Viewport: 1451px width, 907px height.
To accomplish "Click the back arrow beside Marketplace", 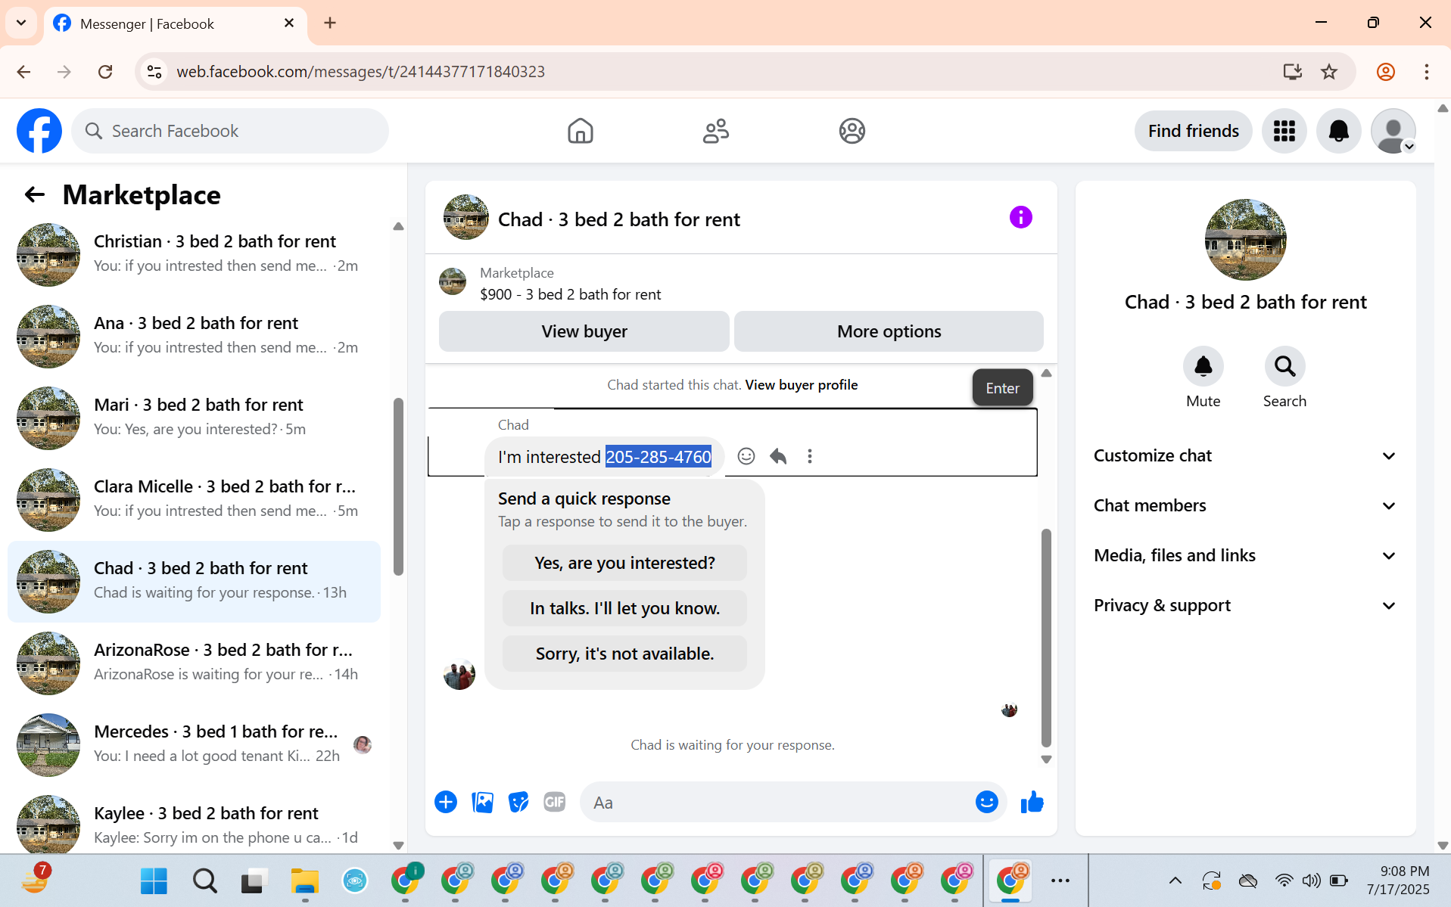I will [x=35, y=195].
